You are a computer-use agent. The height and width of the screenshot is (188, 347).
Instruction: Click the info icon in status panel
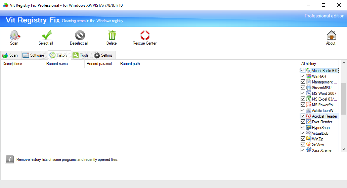click(x=9, y=159)
